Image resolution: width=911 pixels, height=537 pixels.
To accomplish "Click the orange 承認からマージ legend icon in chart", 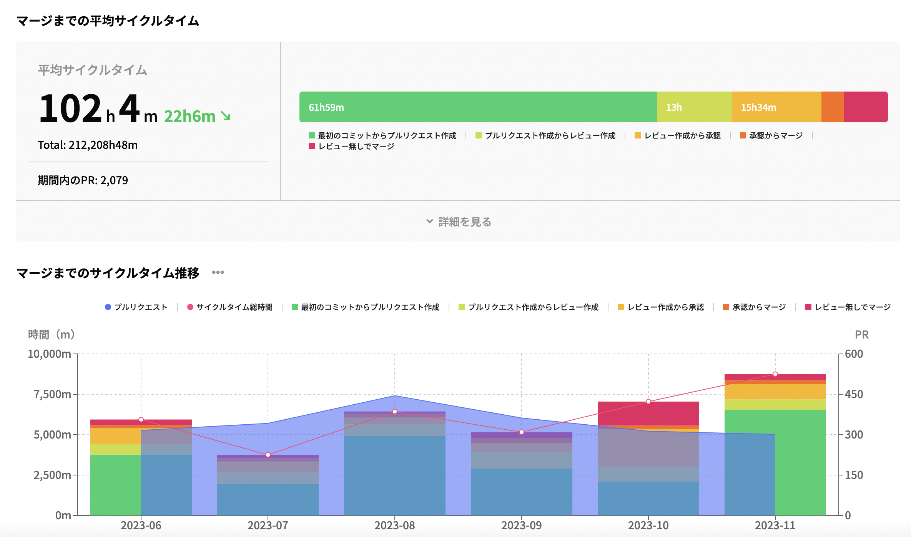I will pyautogui.click(x=726, y=307).
